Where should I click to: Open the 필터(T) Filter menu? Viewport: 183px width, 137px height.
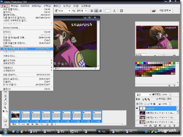57,6
